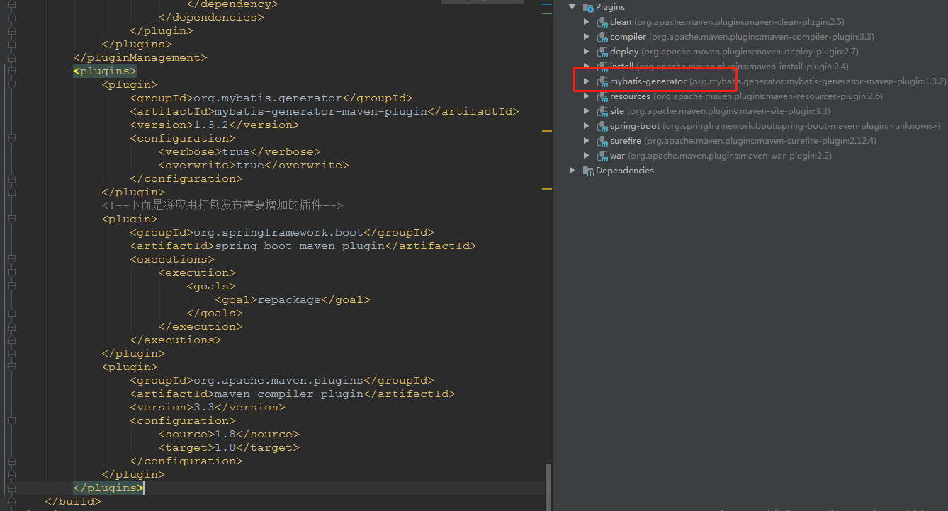The width and height of the screenshot is (948, 511).
Task: Collapse the Plugins node in Maven tree
Action: point(572,7)
